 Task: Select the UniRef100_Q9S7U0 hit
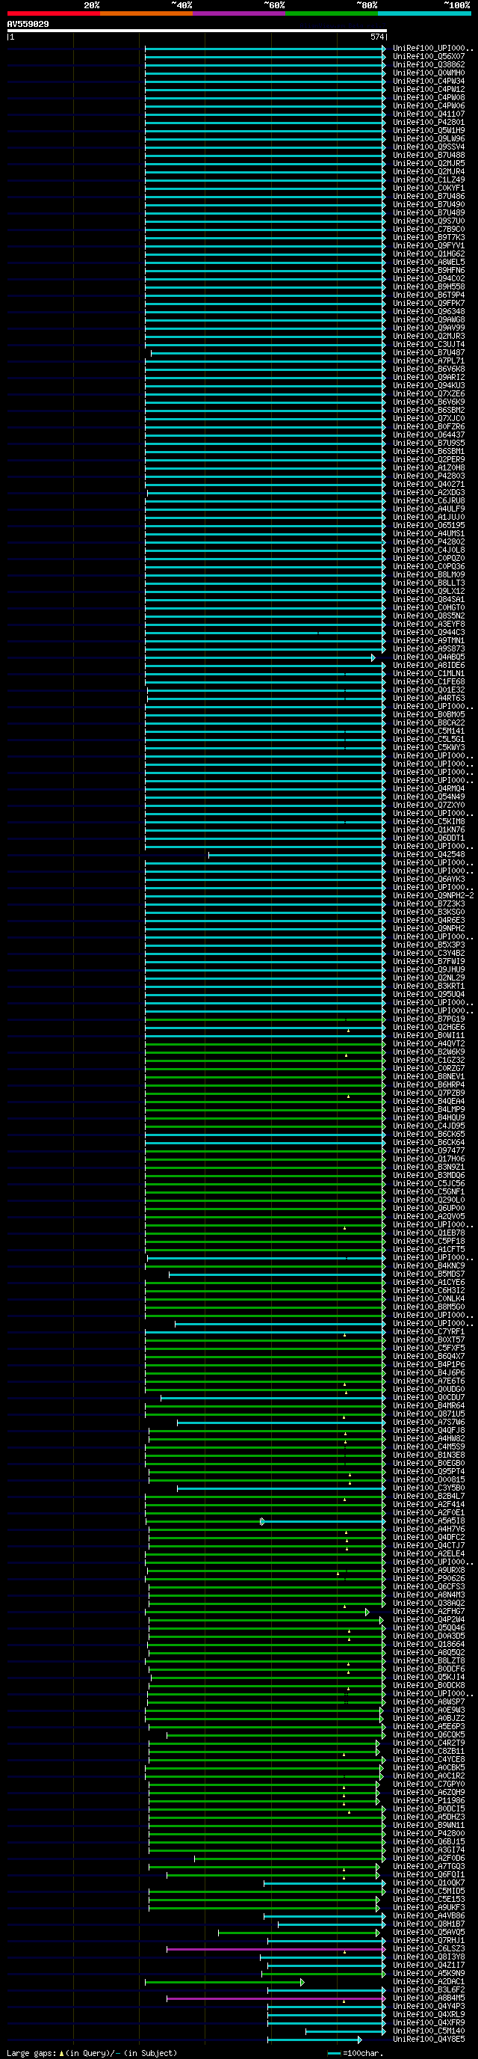click(429, 221)
